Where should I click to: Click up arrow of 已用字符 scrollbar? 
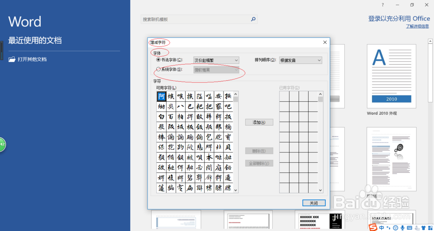(320, 94)
